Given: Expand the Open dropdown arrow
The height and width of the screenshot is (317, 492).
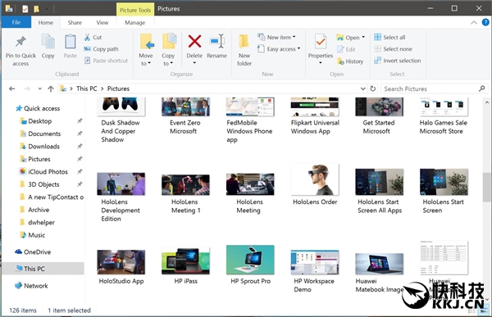Looking at the screenshot, I should 363,38.
